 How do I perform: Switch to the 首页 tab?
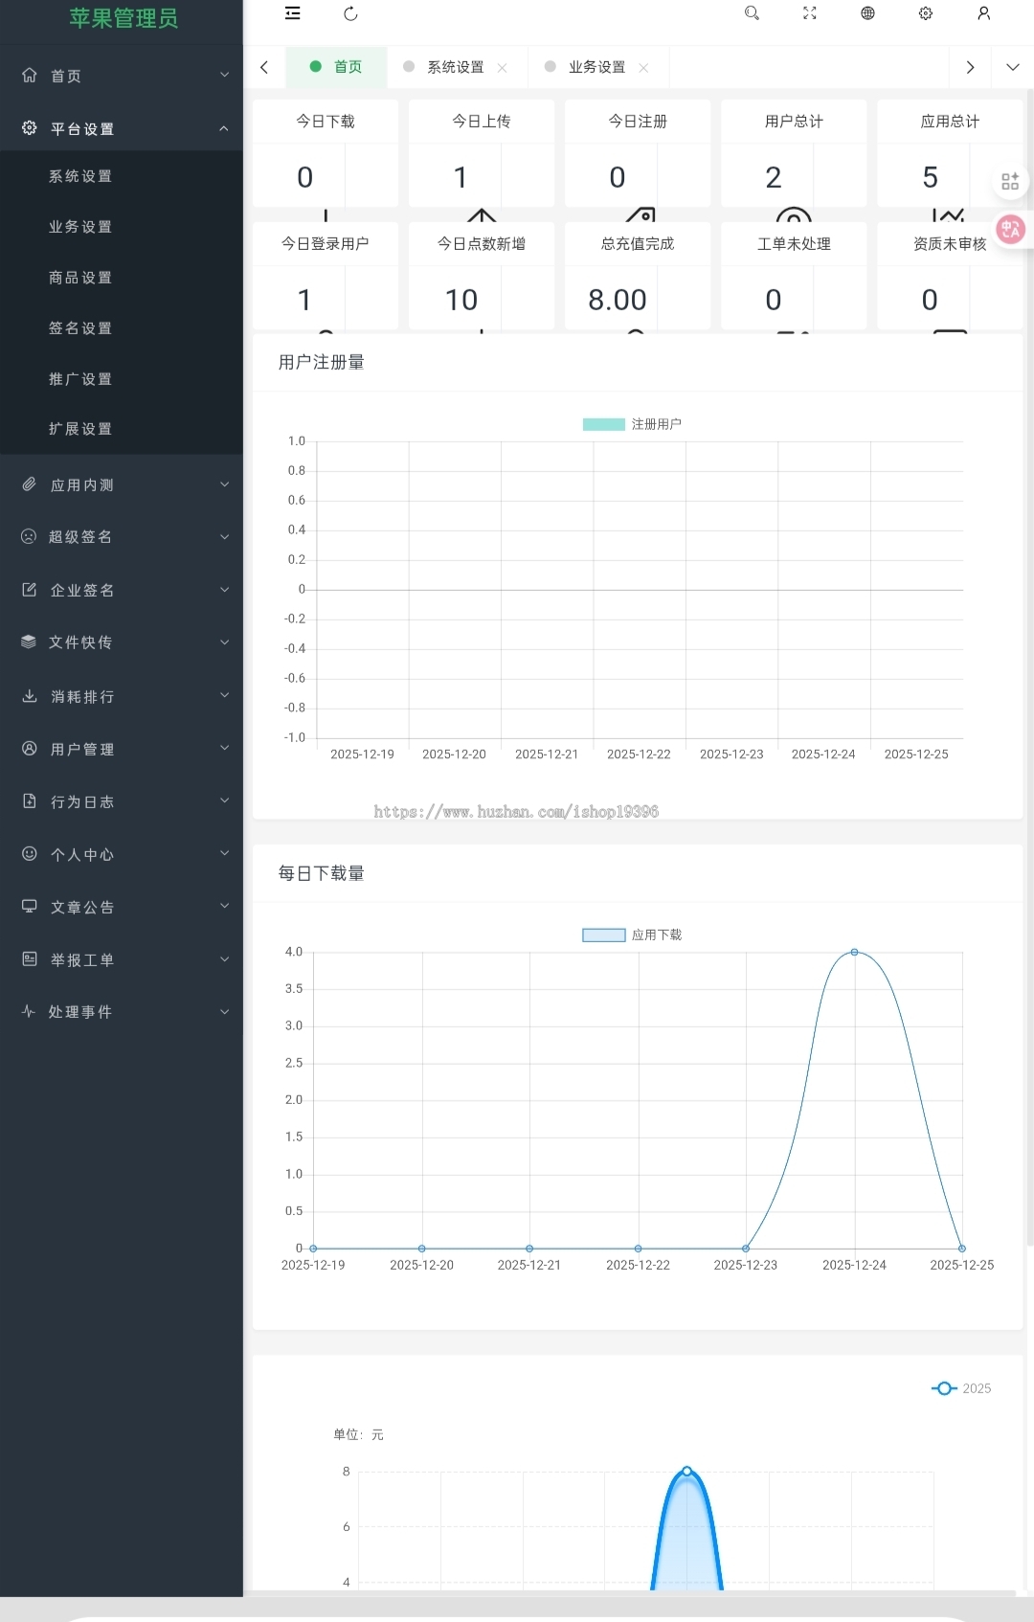click(x=337, y=67)
